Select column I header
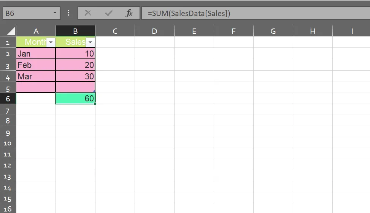This screenshot has height=213, width=370. [x=351, y=31]
